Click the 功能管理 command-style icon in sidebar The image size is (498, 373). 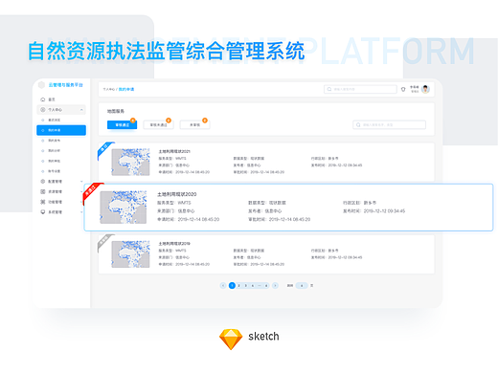(43, 202)
